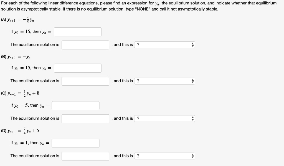The width and height of the screenshot is (284, 166).
Task: Open the stability dropdown for part (A)
Action: pos(165,45)
